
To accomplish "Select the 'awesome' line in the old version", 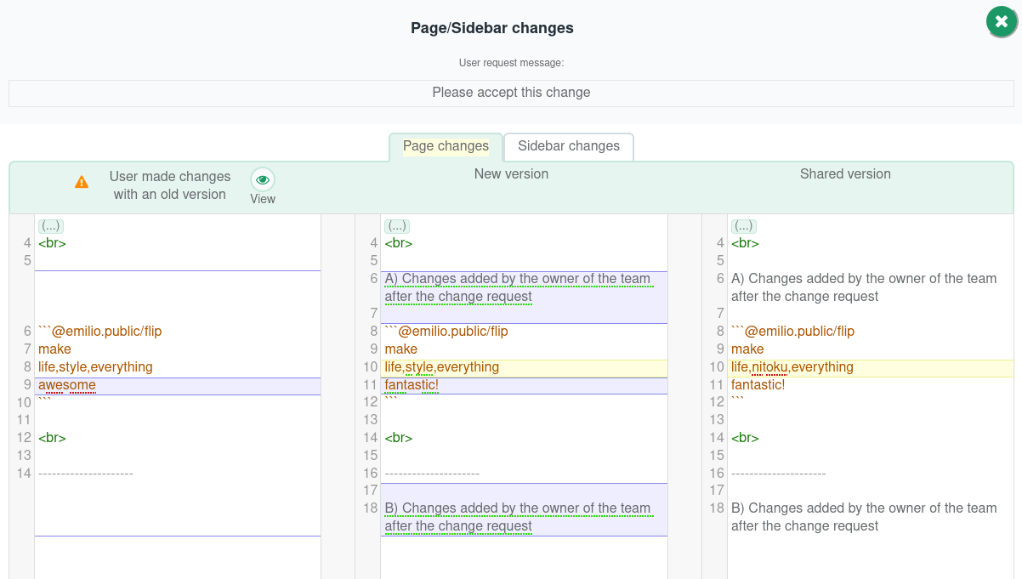I will pyautogui.click(x=67, y=385).
